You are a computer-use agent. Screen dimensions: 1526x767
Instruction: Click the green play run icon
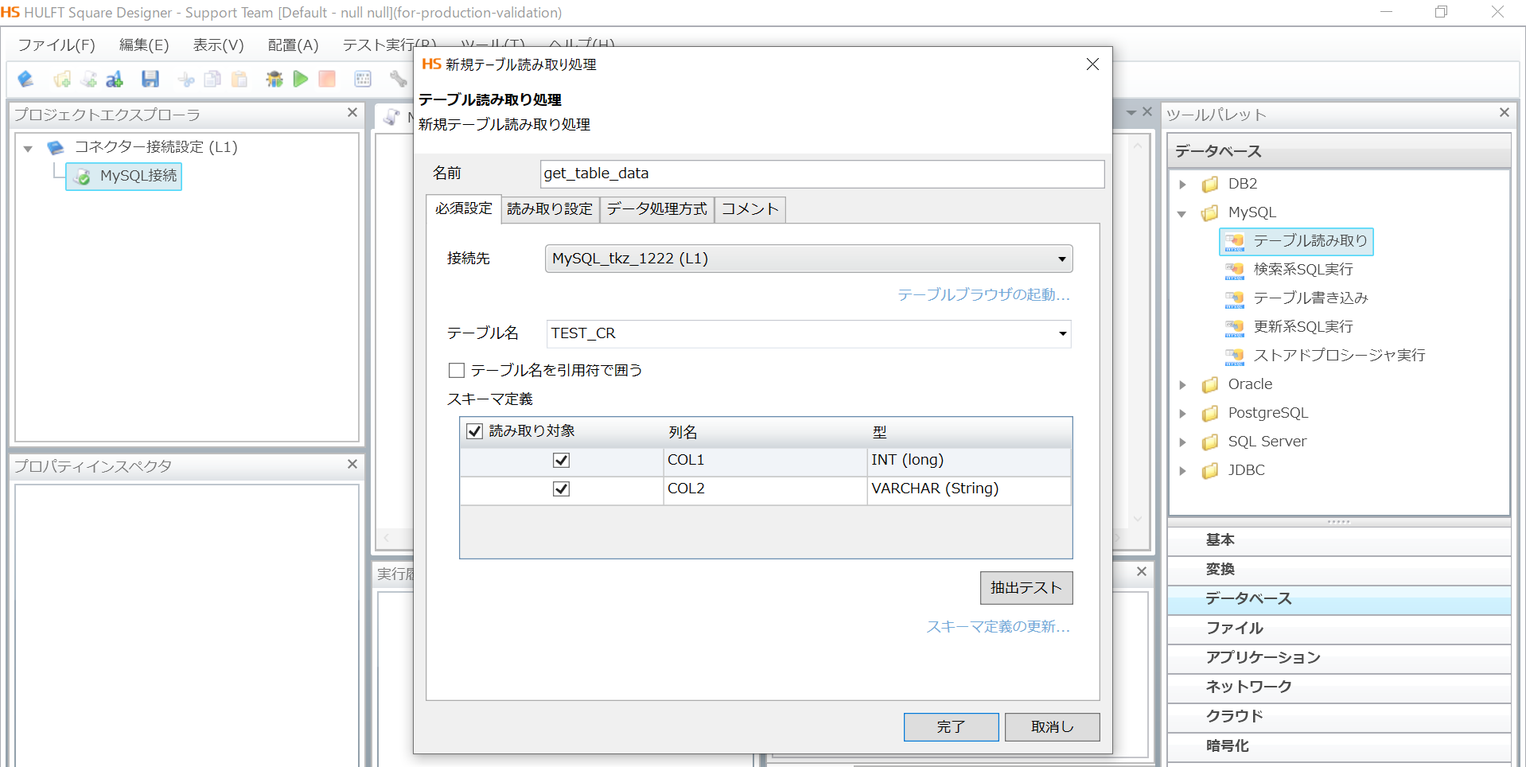[x=301, y=79]
